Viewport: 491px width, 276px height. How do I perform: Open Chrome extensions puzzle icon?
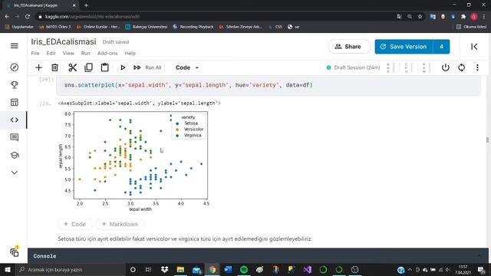[463, 17]
